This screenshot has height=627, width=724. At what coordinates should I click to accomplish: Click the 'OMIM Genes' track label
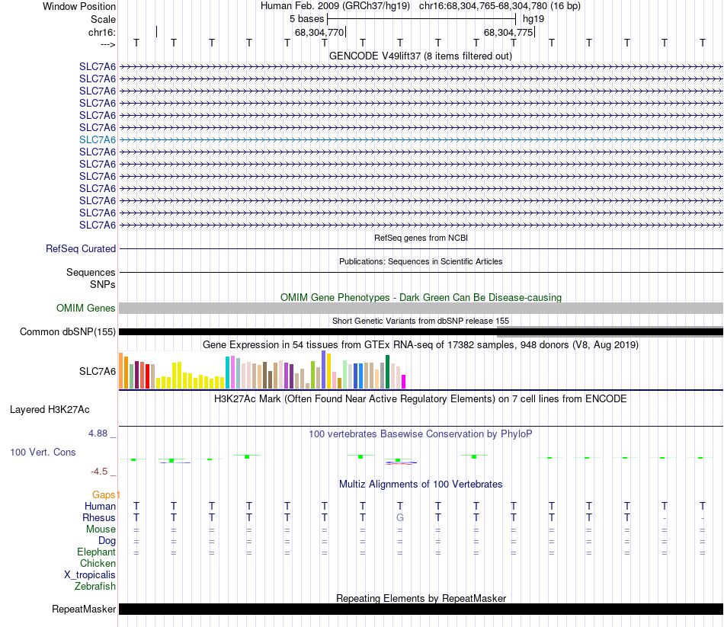point(86,308)
